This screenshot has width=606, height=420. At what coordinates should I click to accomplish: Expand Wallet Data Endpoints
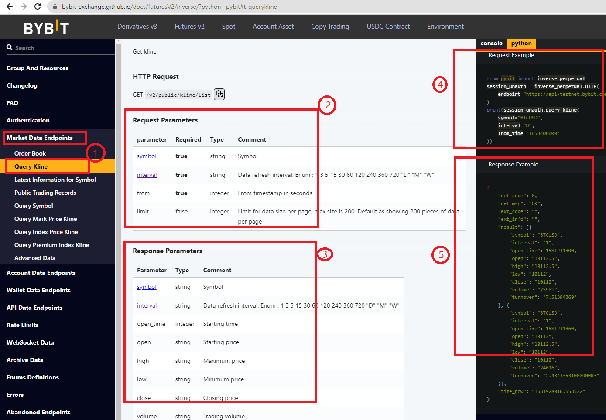pos(38,290)
